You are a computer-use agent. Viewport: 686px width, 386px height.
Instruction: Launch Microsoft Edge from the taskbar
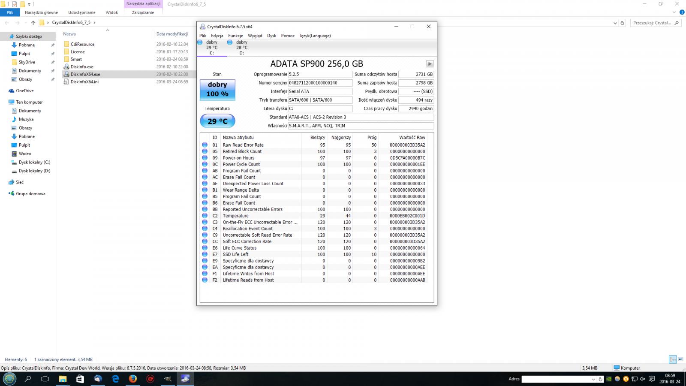click(x=115, y=379)
